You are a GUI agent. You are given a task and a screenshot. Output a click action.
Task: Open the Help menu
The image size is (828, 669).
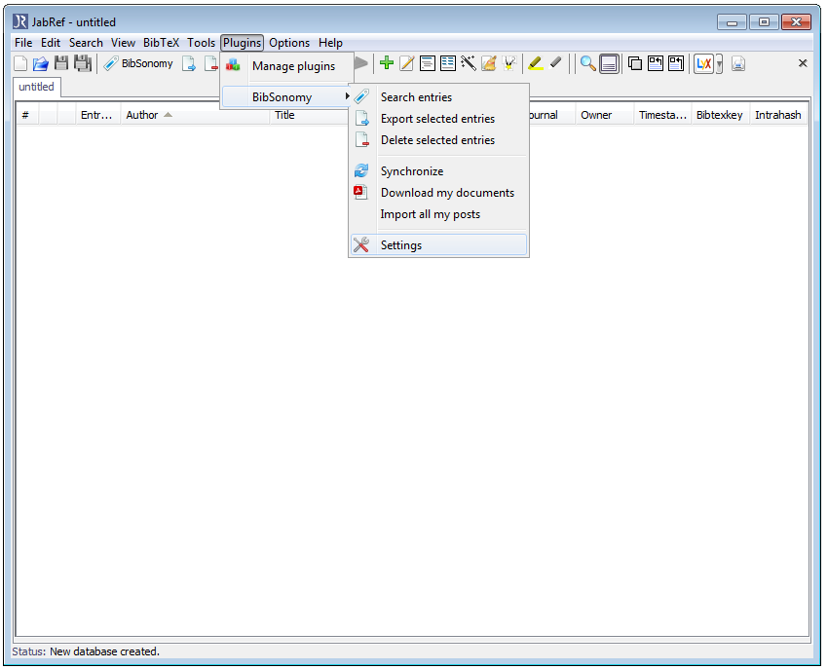click(330, 43)
